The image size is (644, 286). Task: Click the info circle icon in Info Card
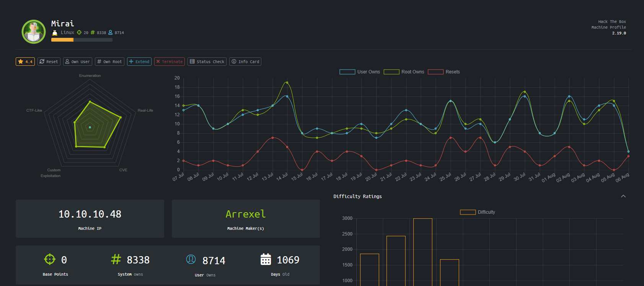[234, 62]
